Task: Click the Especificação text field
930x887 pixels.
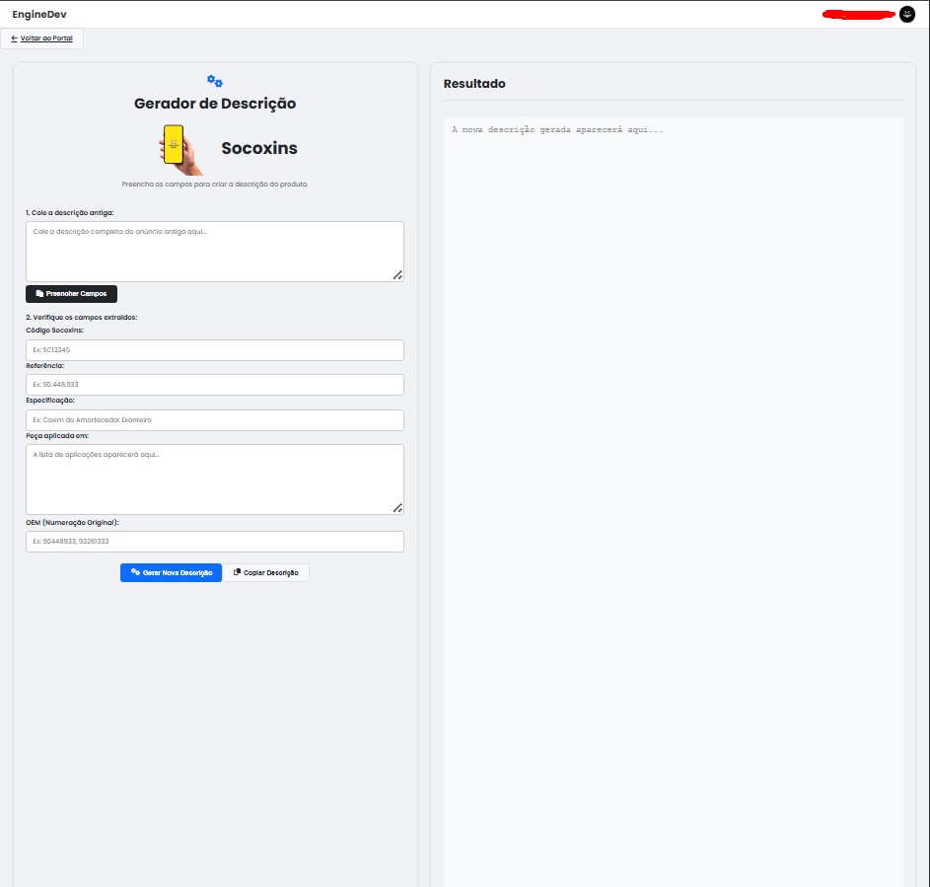Action: (214, 419)
